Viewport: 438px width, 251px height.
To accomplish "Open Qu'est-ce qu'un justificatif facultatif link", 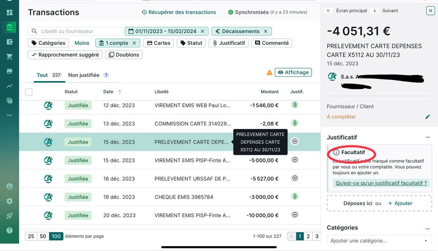I will coord(381,183).
